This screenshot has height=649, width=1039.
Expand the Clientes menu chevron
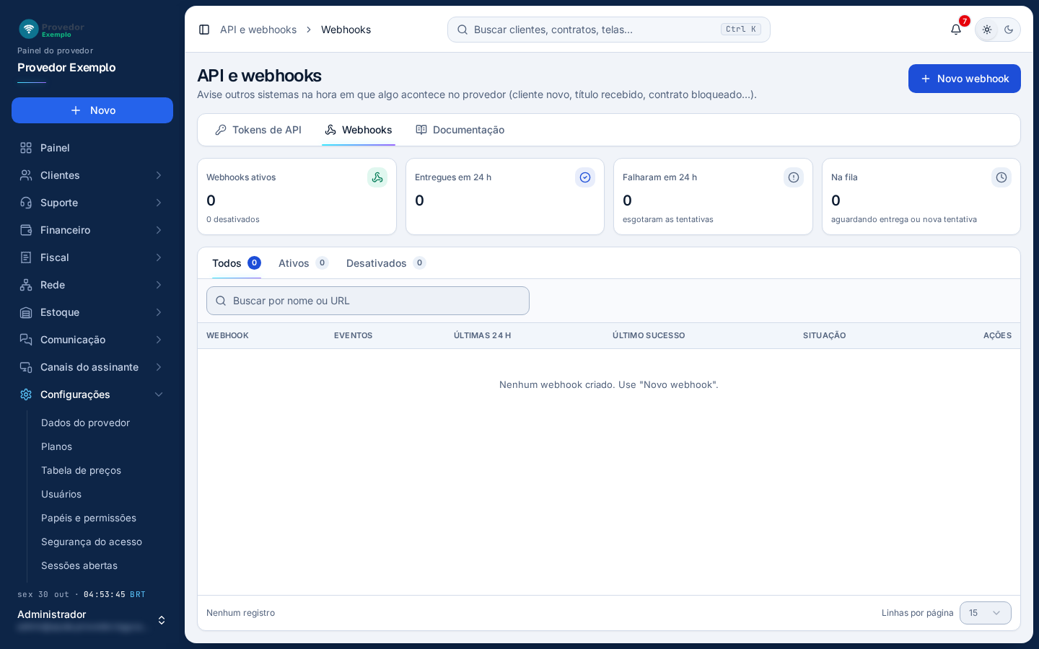[x=159, y=175]
